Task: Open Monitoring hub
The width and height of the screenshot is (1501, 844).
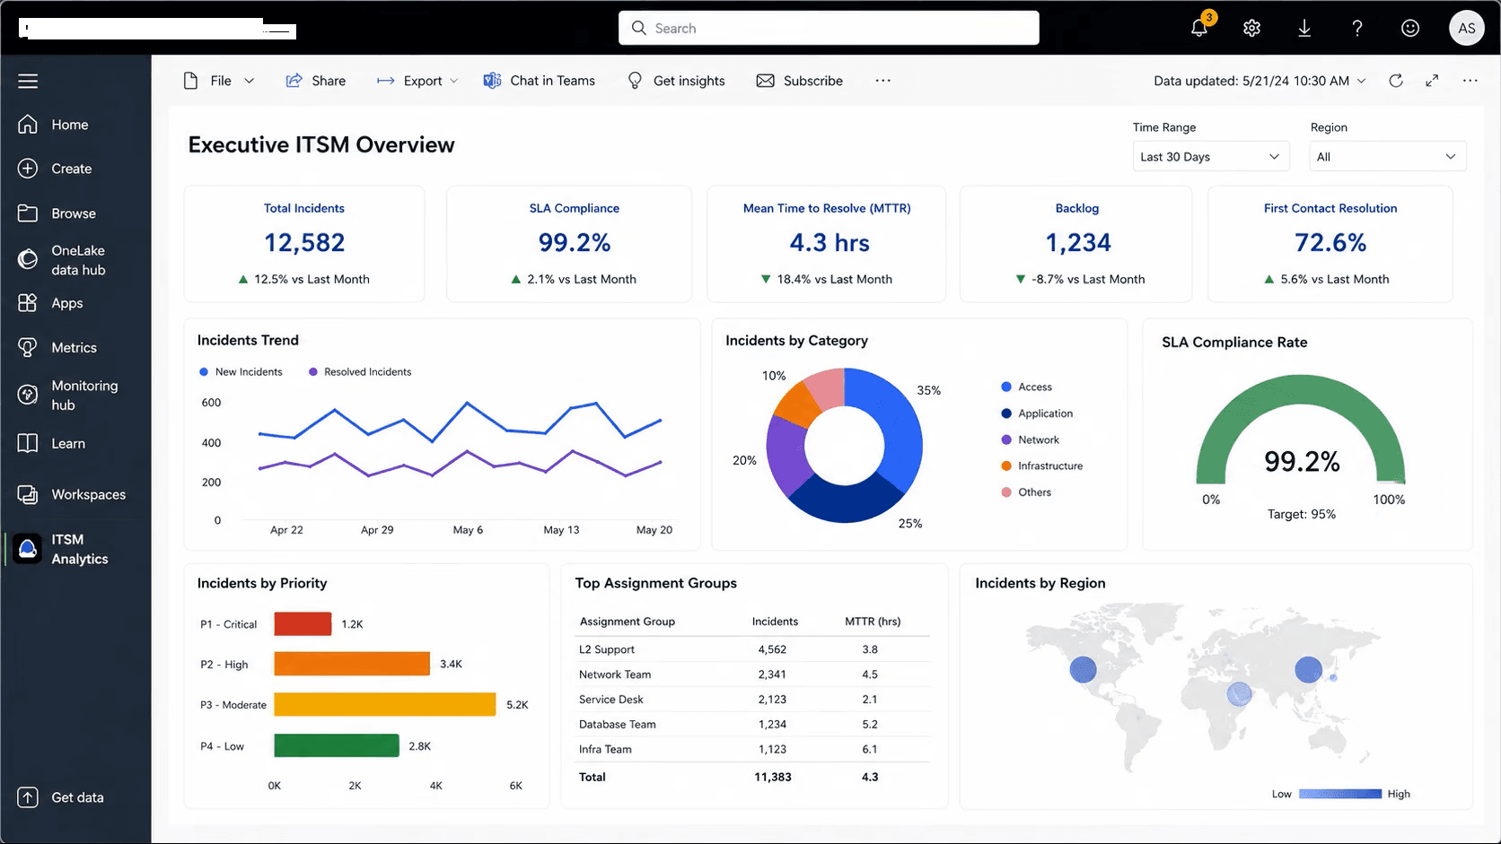Action: point(68,396)
